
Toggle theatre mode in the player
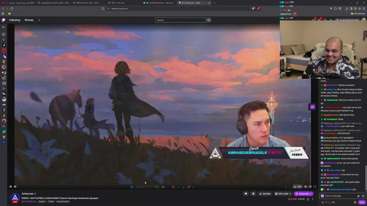310,187
